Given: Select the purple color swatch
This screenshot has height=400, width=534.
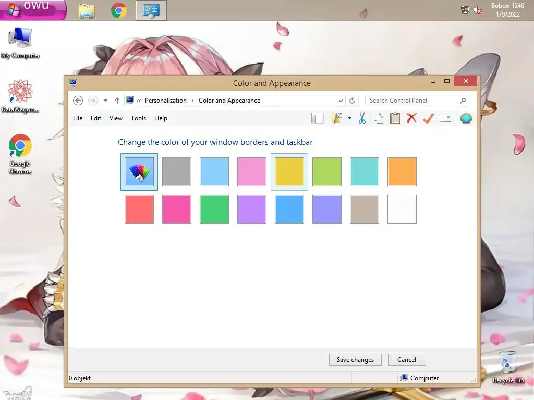Looking at the screenshot, I should tap(252, 209).
